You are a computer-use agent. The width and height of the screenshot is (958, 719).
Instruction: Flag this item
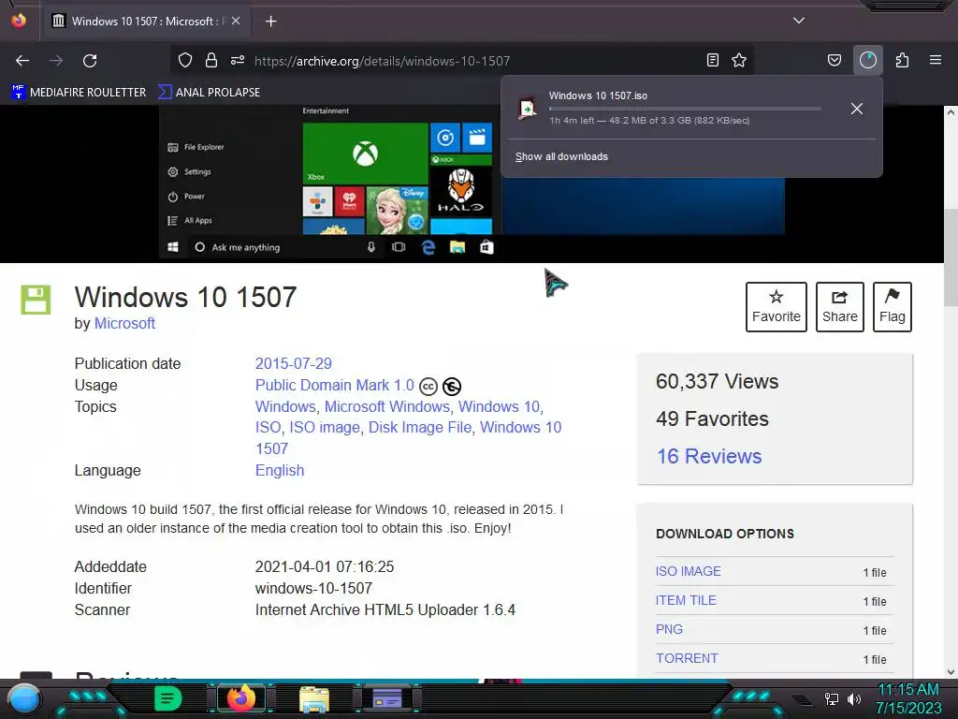(892, 307)
